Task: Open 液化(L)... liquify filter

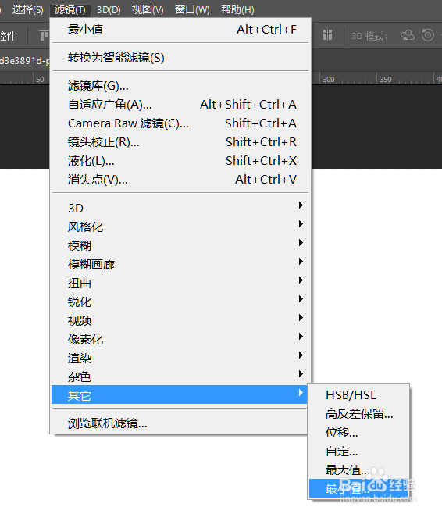Action: point(180,161)
